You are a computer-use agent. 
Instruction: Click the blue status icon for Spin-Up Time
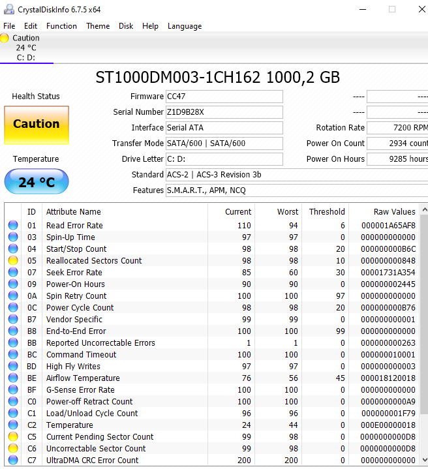[13, 237]
